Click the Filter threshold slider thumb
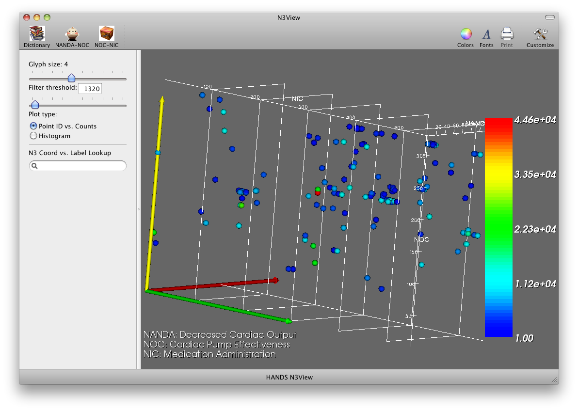This screenshot has width=578, height=411. 35,104
